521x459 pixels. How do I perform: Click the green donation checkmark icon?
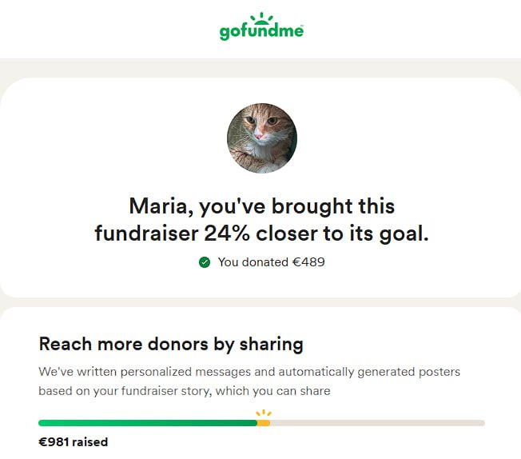(205, 262)
